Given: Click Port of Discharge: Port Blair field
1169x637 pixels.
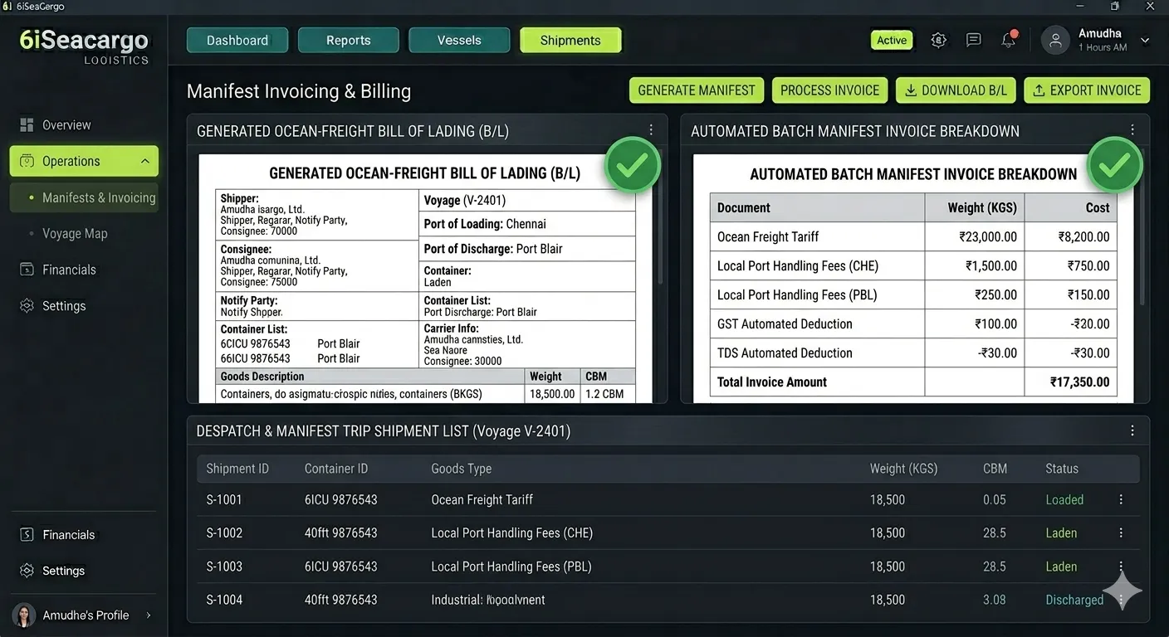Looking at the screenshot, I should tap(527, 249).
